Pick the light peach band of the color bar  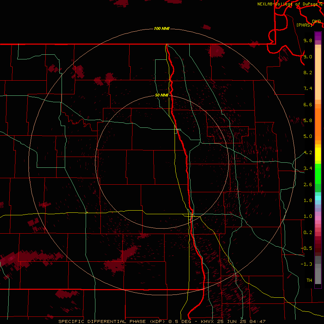click(x=318, y=74)
